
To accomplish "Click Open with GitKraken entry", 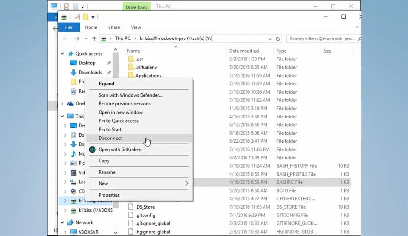I will point(139,149).
